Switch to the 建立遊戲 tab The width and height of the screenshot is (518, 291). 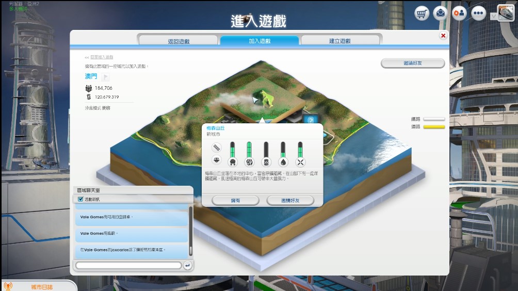pyautogui.click(x=340, y=41)
